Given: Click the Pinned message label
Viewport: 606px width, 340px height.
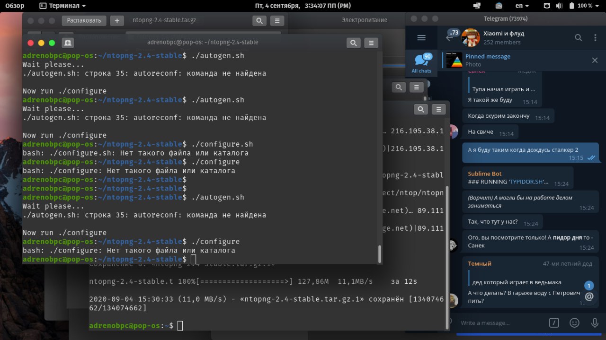Looking at the screenshot, I should click(488, 56).
